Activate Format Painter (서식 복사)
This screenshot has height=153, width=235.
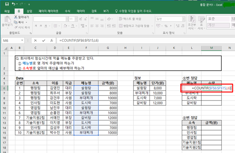[22, 27]
